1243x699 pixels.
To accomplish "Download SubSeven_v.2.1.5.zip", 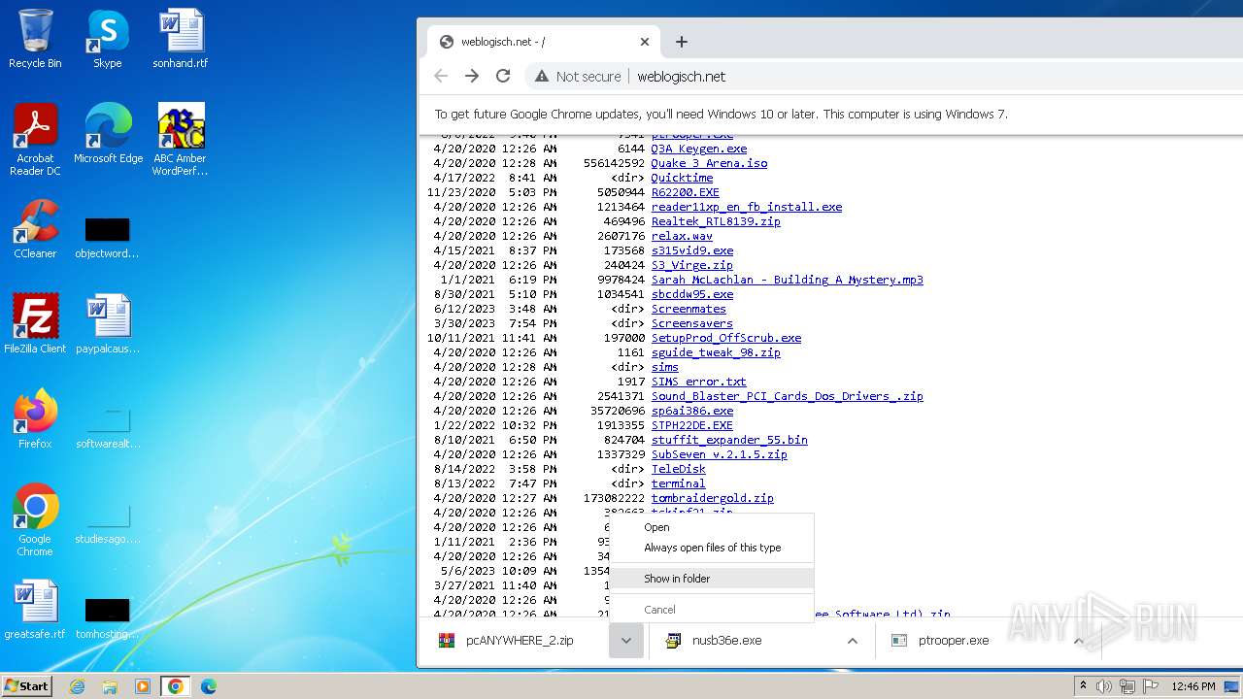I will pyautogui.click(x=719, y=454).
